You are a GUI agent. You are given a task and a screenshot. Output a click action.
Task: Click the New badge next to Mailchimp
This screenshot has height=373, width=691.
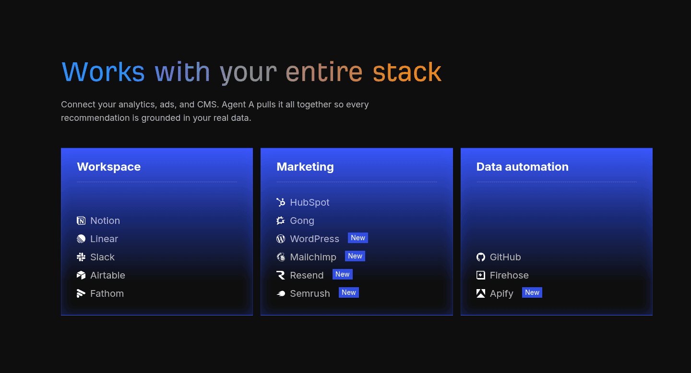pyautogui.click(x=355, y=256)
